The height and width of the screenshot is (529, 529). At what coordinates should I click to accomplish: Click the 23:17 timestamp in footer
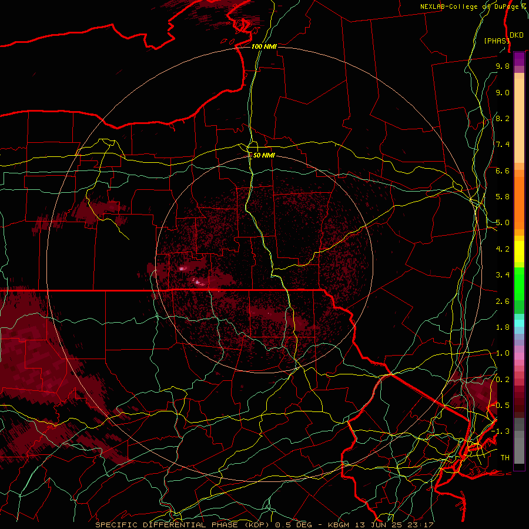pos(420,525)
